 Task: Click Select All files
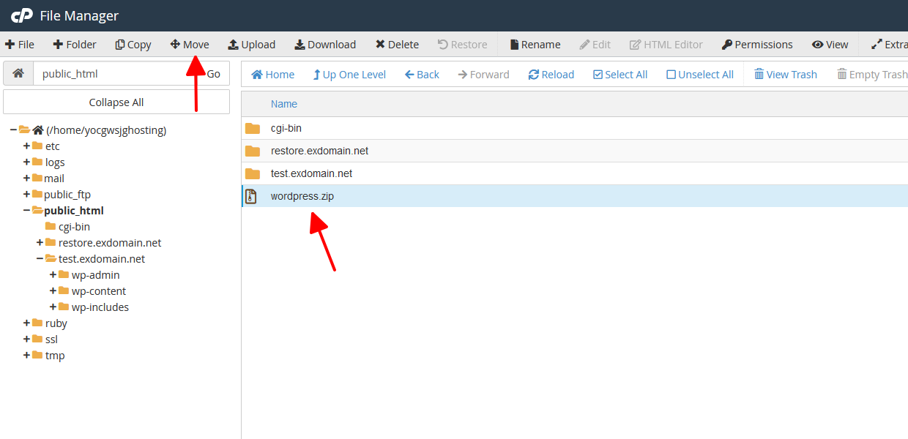(x=619, y=75)
